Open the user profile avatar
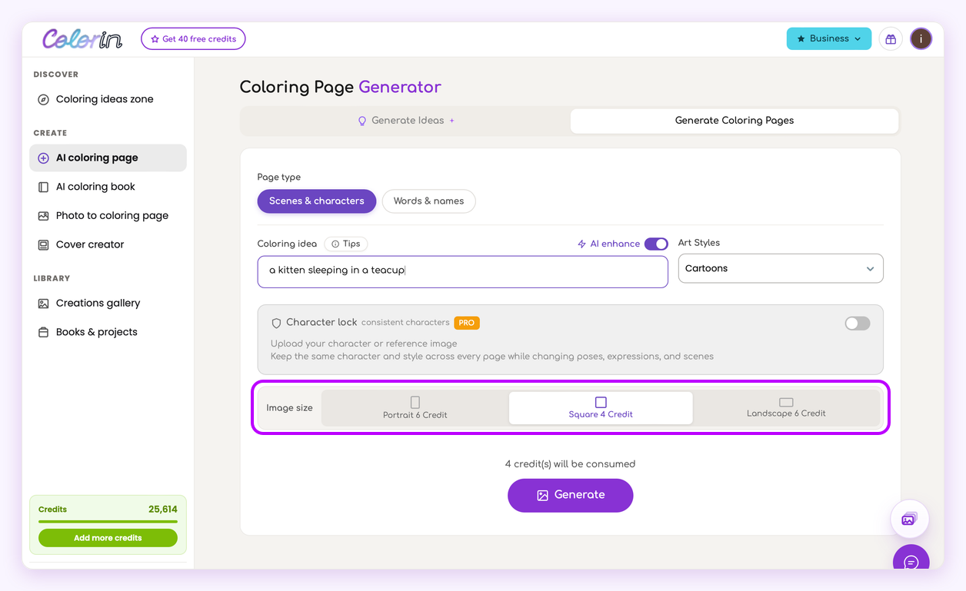Screen dimensions: 966x591 point(921,38)
